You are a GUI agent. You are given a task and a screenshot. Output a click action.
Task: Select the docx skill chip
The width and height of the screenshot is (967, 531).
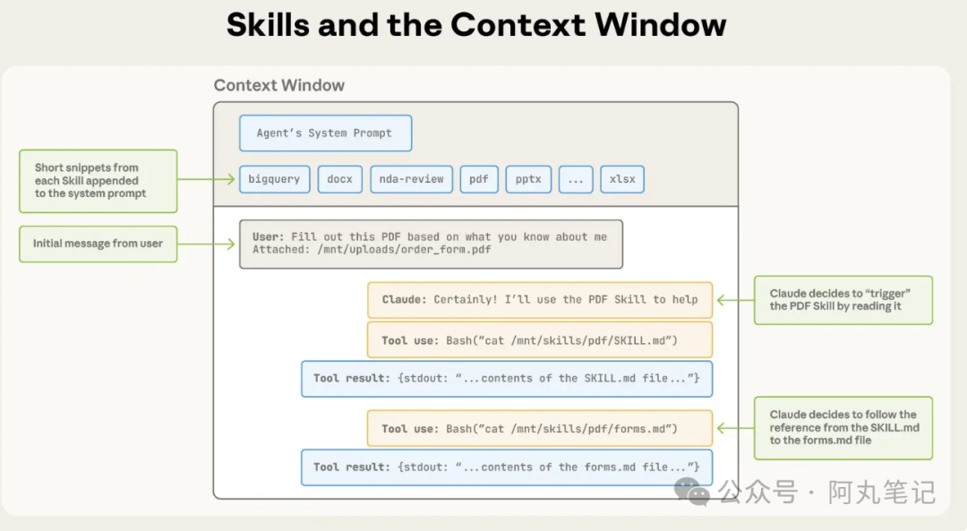[339, 179]
